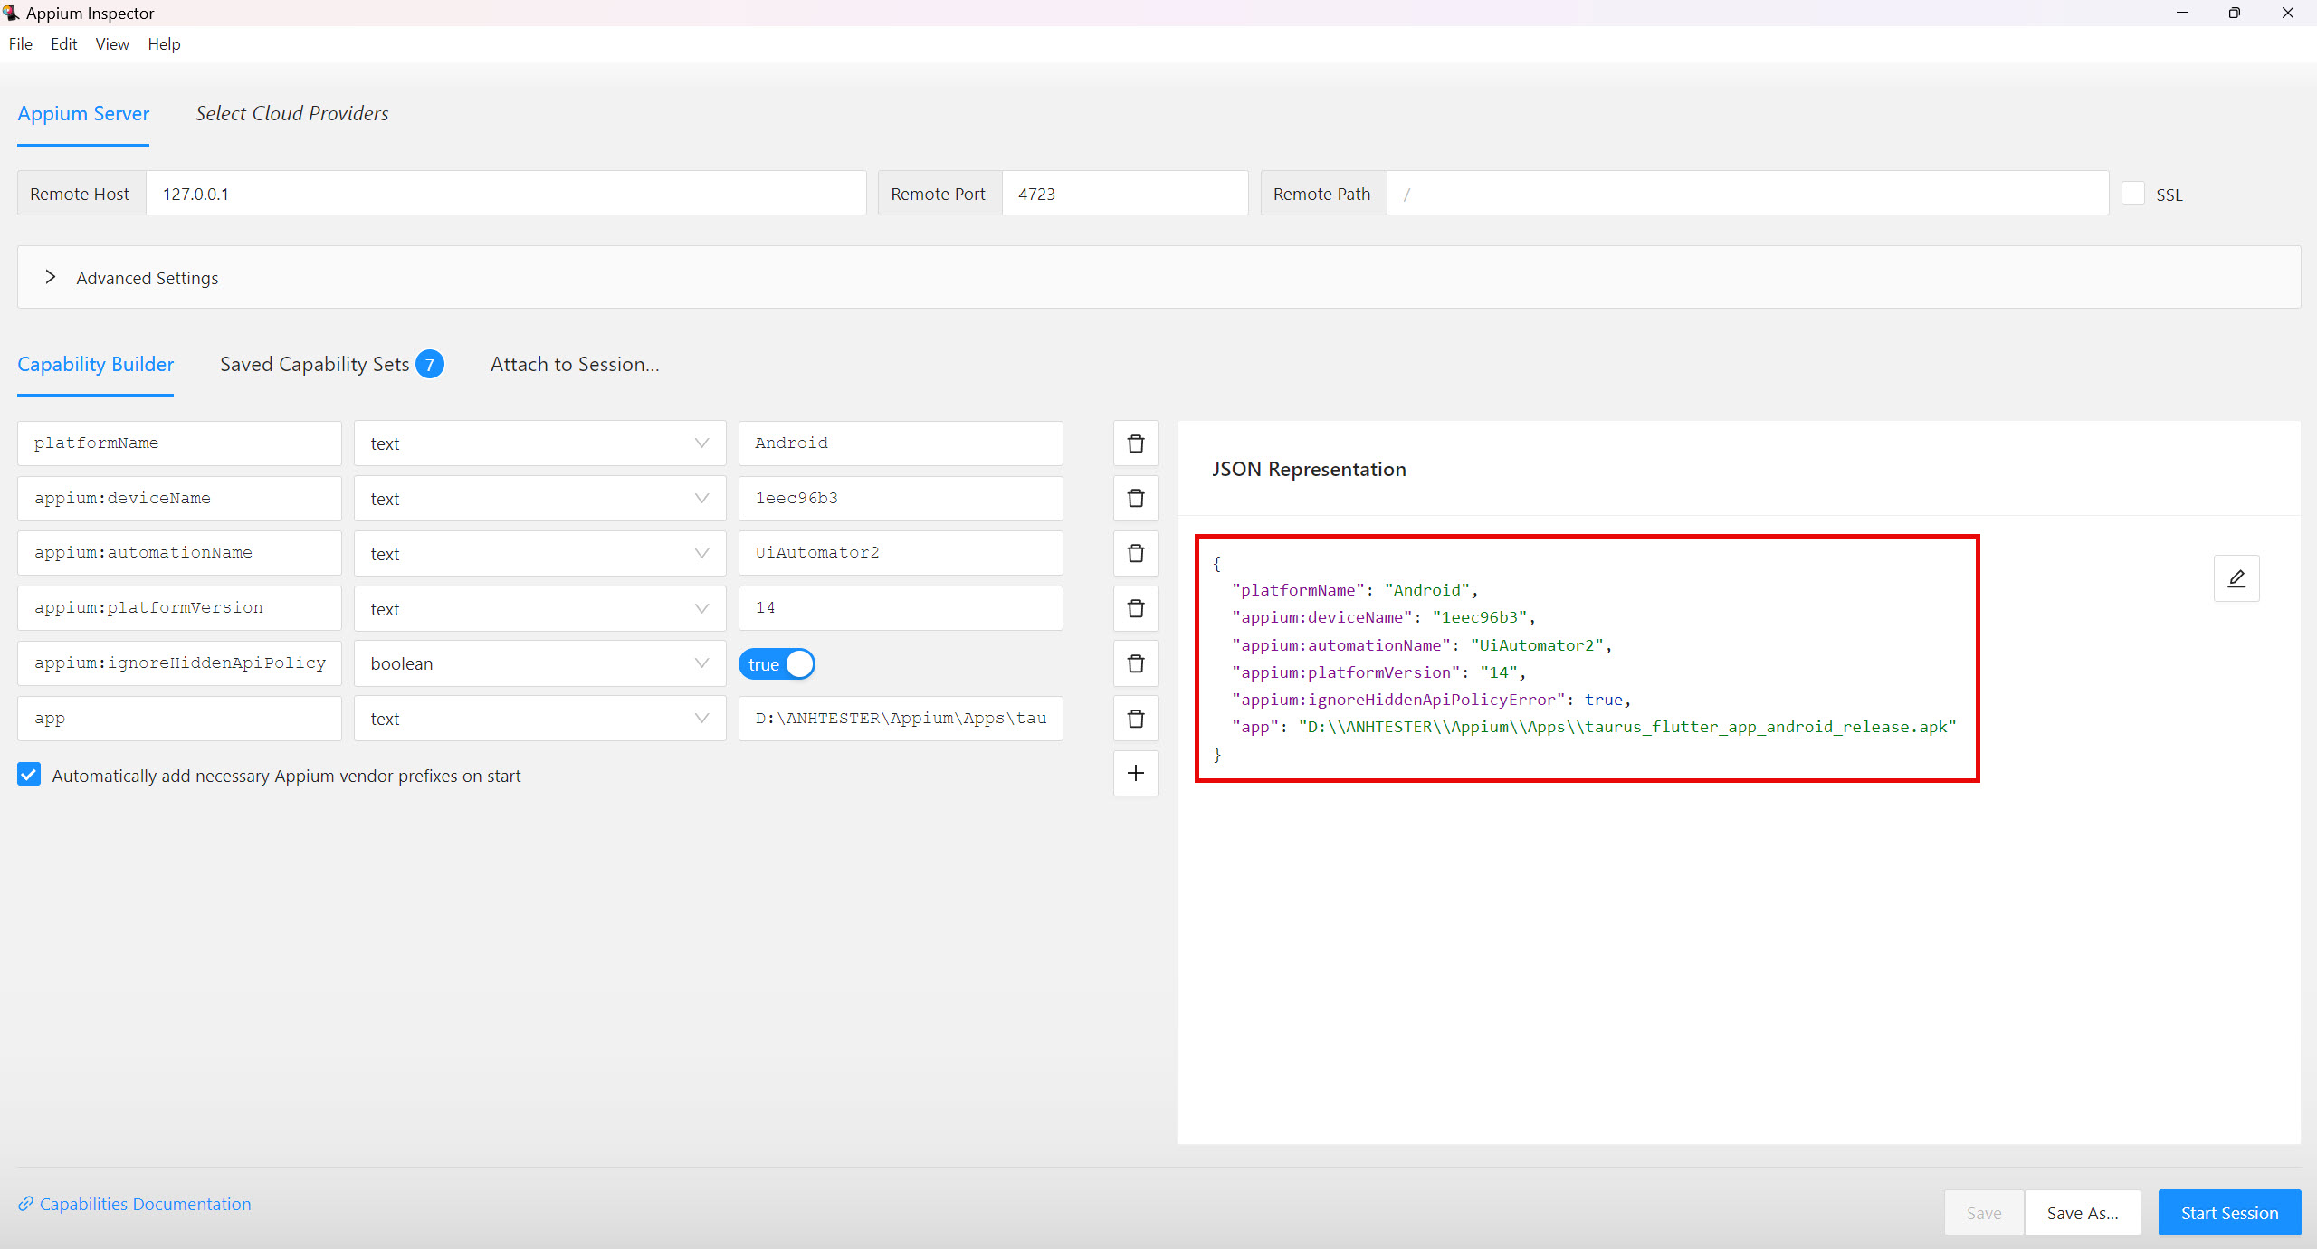Click the appium:deviceName name field
The width and height of the screenshot is (2317, 1249).
[179, 499]
